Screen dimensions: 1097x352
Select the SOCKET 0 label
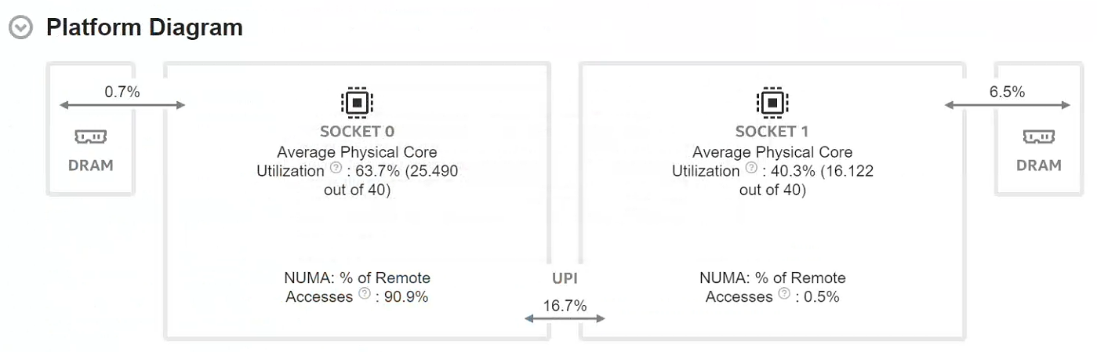pos(357,132)
